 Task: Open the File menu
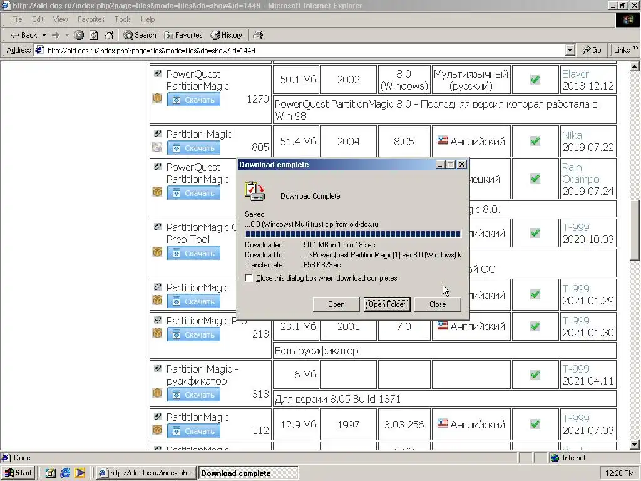(17, 19)
